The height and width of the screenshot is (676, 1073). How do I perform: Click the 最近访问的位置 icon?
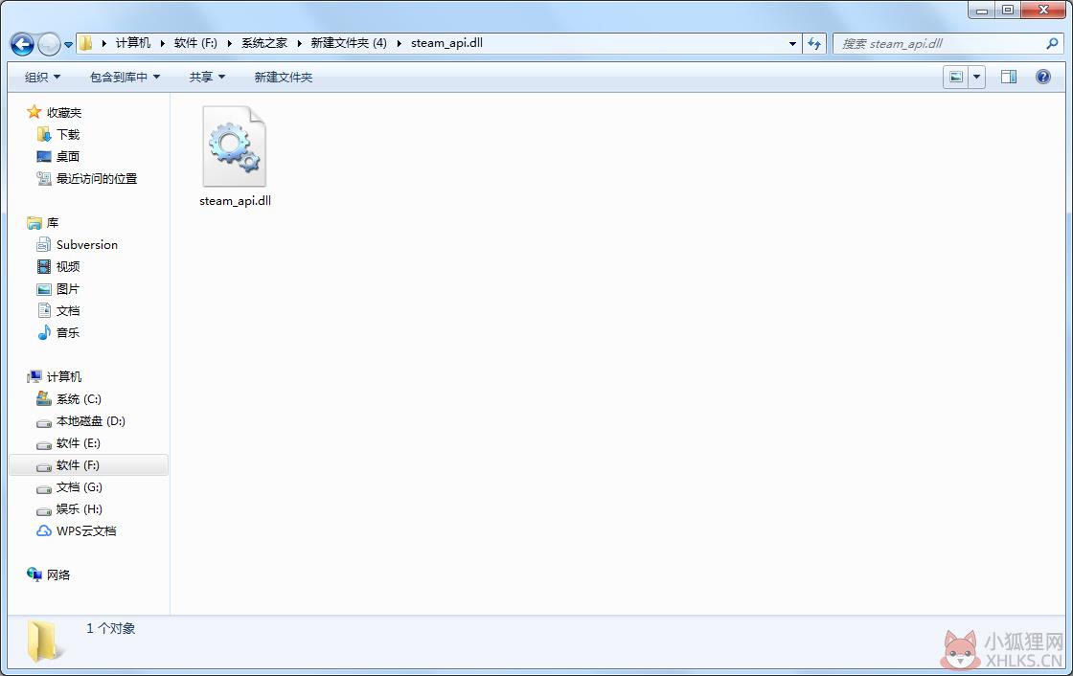point(44,179)
